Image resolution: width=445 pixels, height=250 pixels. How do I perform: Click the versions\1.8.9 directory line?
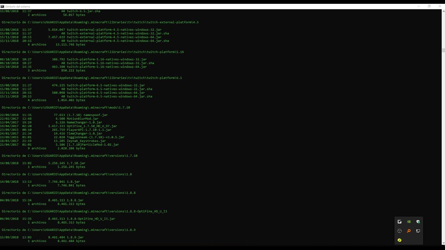[x=68, y=230]
